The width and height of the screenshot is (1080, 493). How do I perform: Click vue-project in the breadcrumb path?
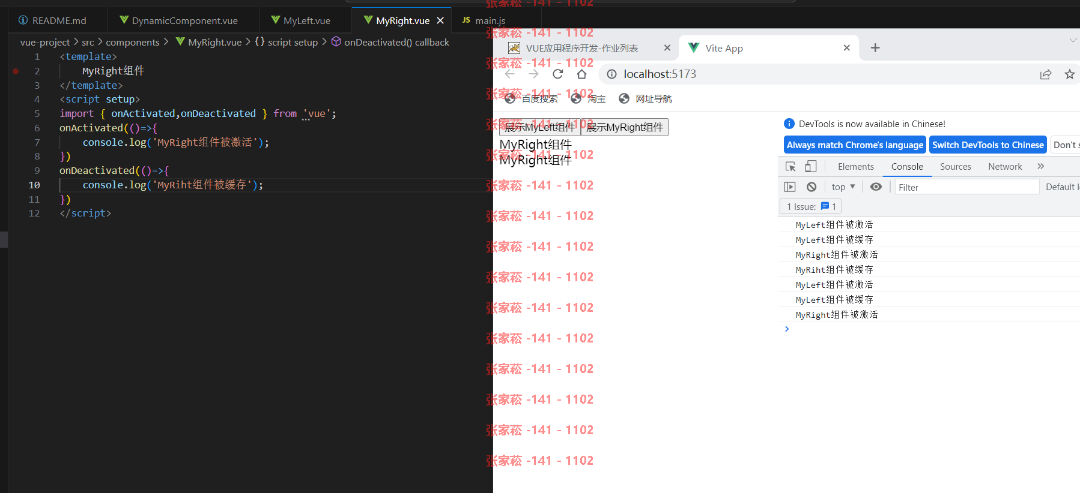point(45,42)
